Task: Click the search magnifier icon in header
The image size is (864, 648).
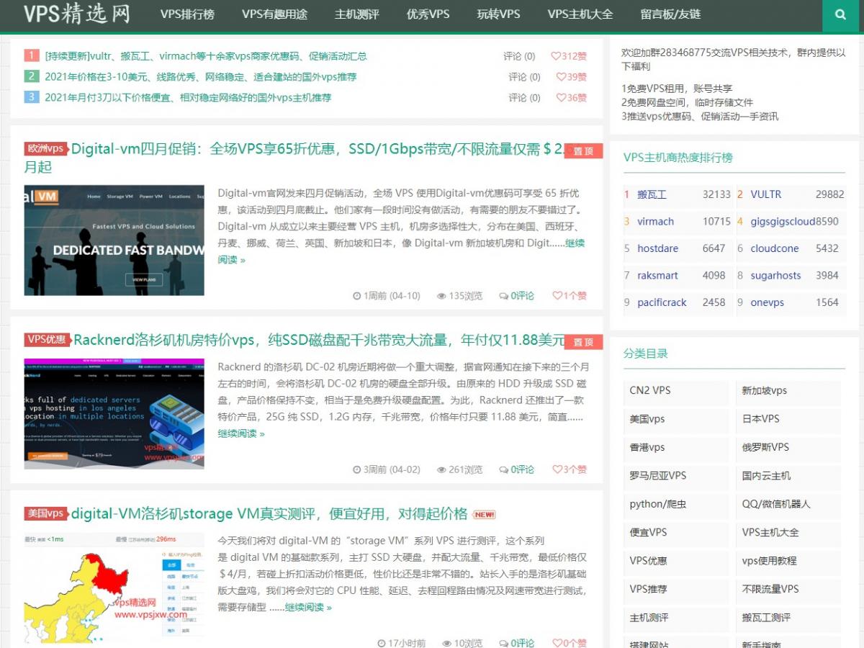Action: (x=840, y=14)
